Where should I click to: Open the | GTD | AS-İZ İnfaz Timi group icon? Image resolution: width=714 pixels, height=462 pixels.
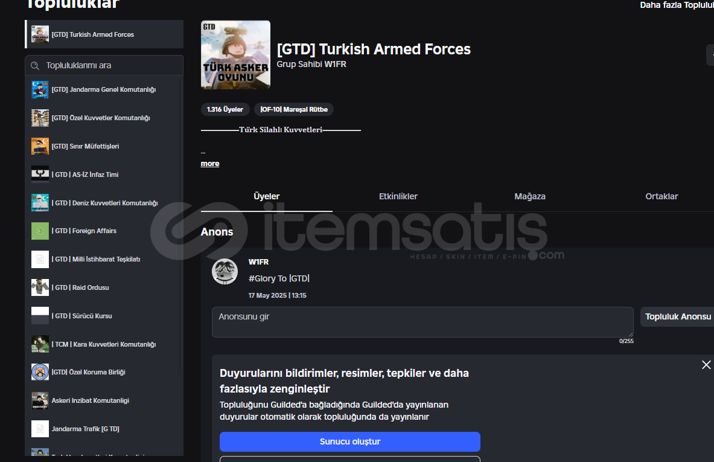[x=40, y=175]
